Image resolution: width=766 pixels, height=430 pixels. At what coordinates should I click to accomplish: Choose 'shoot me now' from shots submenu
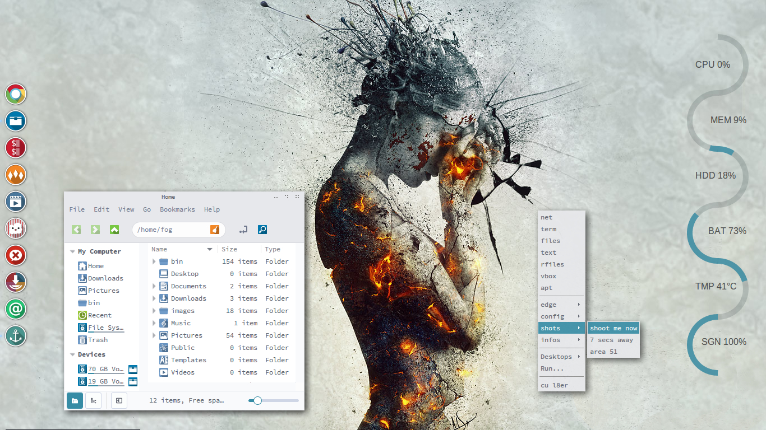(x=613, y=328)
